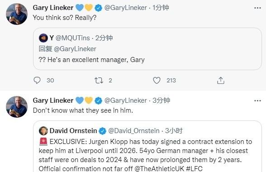Image resolution: width=266 pixels, height=172 pixels.
Task: Retweet the "You think so? Really?" tweet
Action: point(99,80)
